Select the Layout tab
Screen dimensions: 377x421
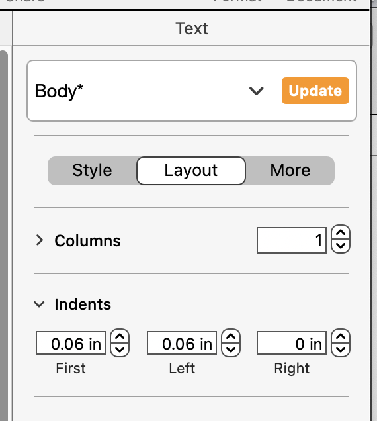pyautogui.click(x=191, y=171)
